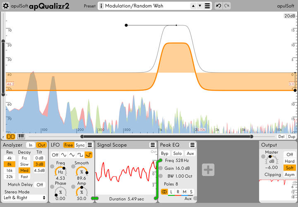
Task: Select the sine LFO waveform
Action: coord(63,155)
